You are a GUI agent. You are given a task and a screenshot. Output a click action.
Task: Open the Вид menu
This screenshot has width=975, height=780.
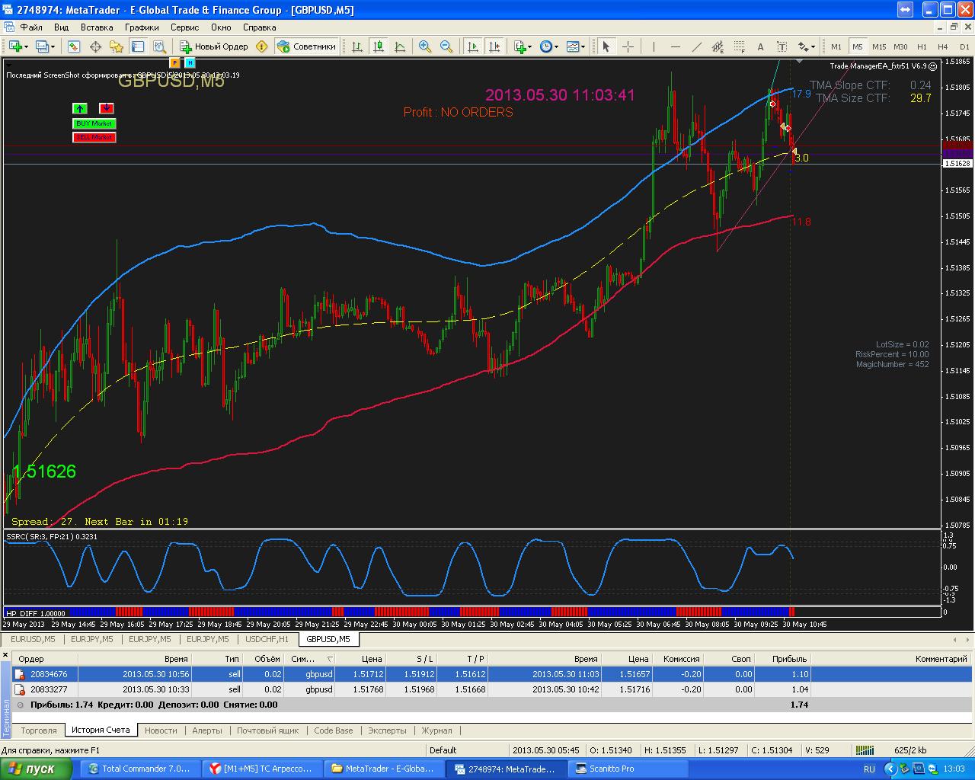pyautogui.click(x=61, y=27)
